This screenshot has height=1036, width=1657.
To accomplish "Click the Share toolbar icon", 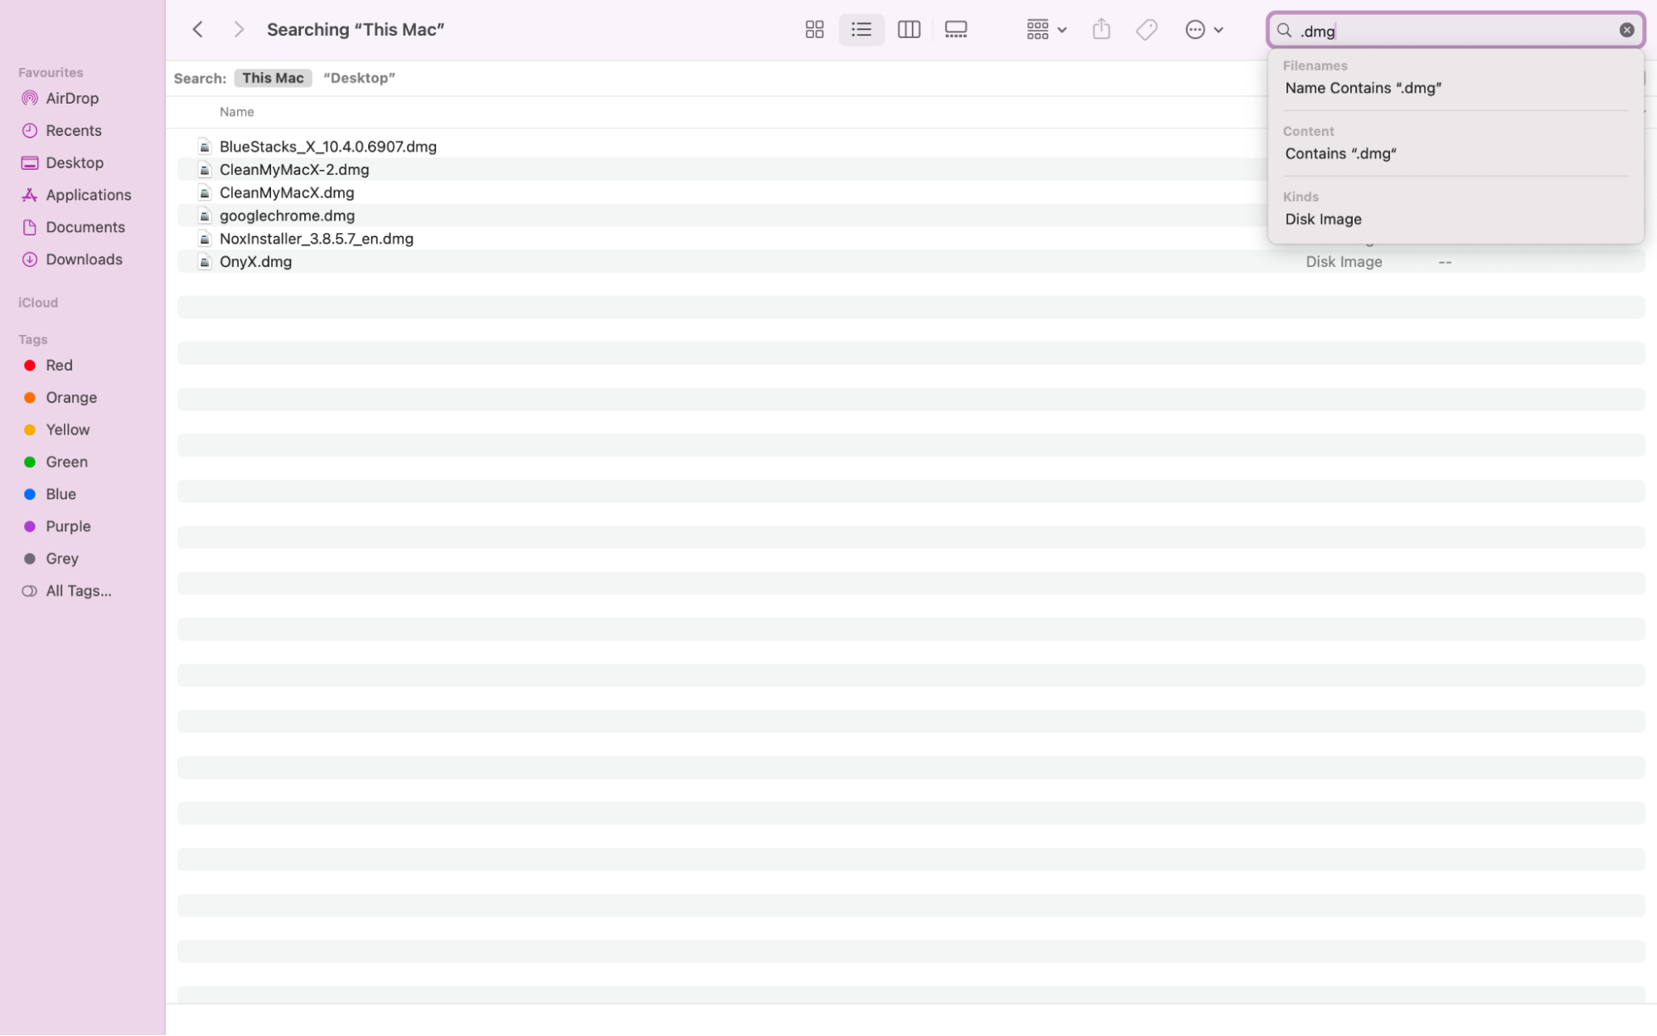I will pyautogui.click(x=1101, y=30).
